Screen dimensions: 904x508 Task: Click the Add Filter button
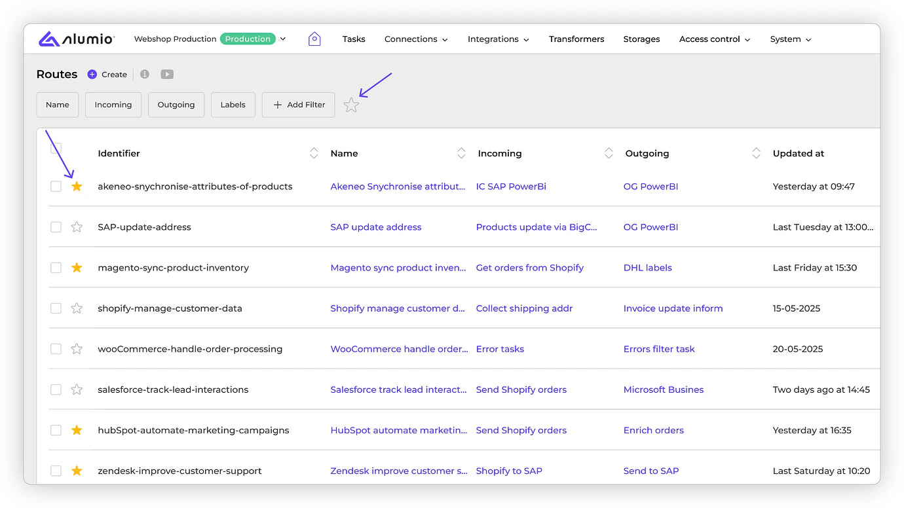pyautogui.click(x=299, y=105)
